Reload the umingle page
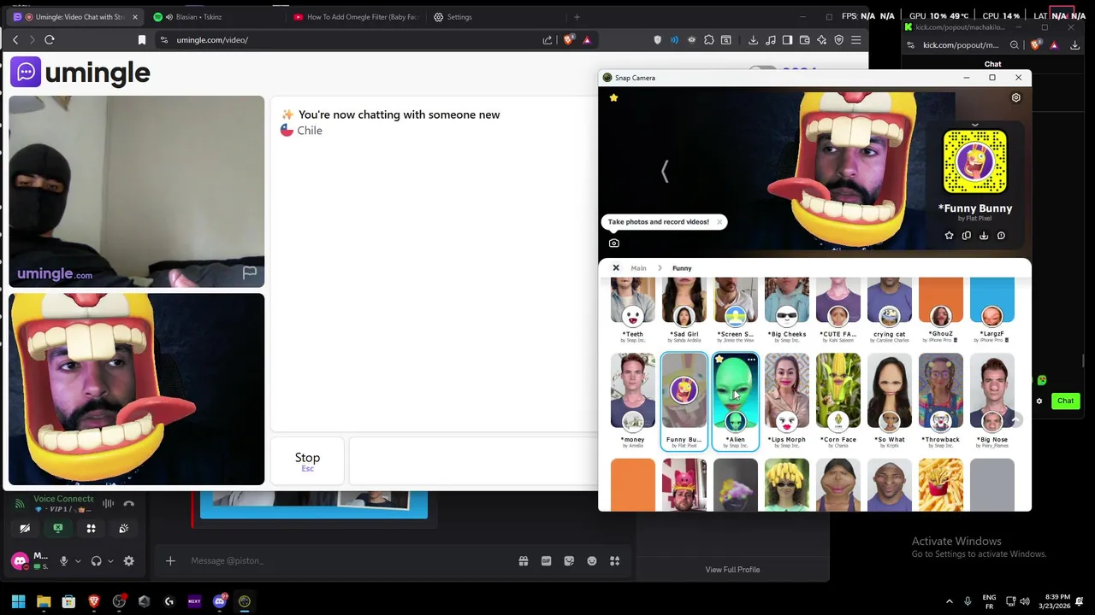This screenshot has width=1095, height=615. [50, 39]
